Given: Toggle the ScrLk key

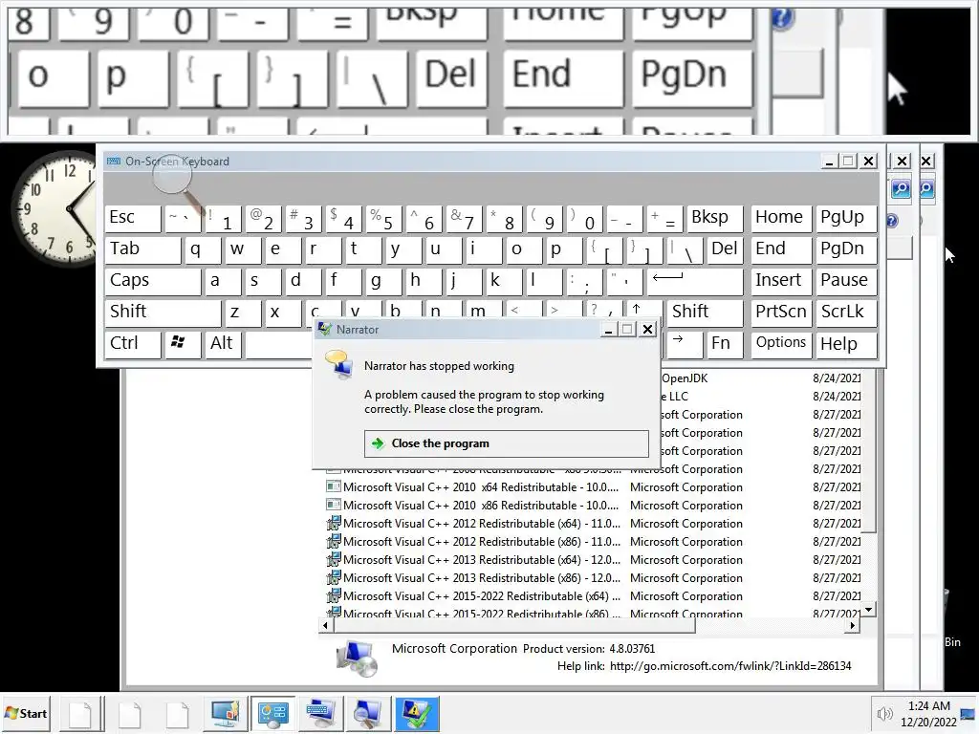Looking at the screenshot, I should pyautogui.click(x=846, y=313).
